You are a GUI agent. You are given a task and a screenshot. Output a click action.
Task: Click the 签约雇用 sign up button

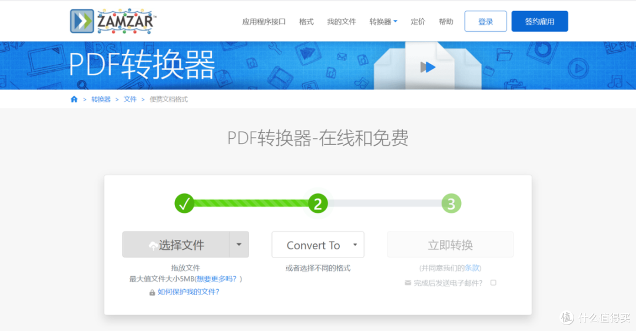tap(539, 22)
